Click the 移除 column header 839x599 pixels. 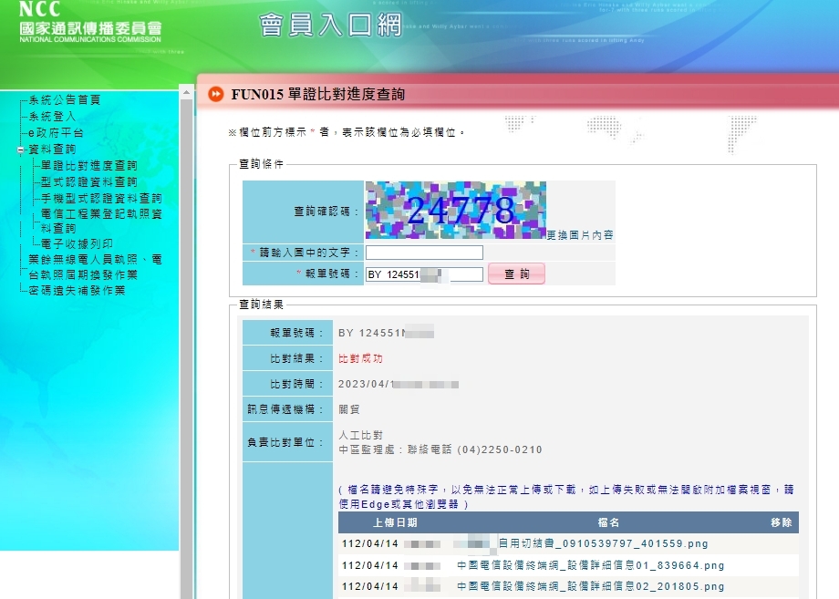782,522
